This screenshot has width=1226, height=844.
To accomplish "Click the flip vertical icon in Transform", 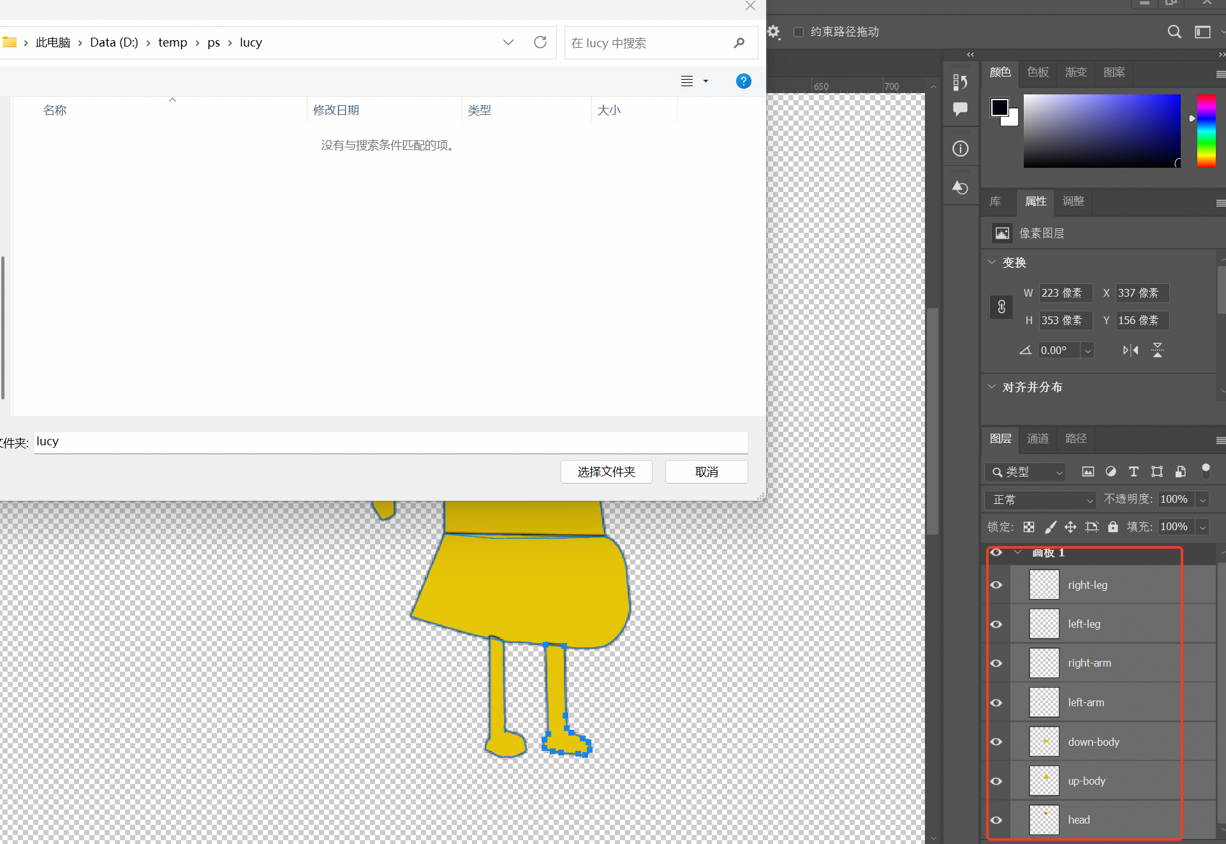I will [1157, 350].
